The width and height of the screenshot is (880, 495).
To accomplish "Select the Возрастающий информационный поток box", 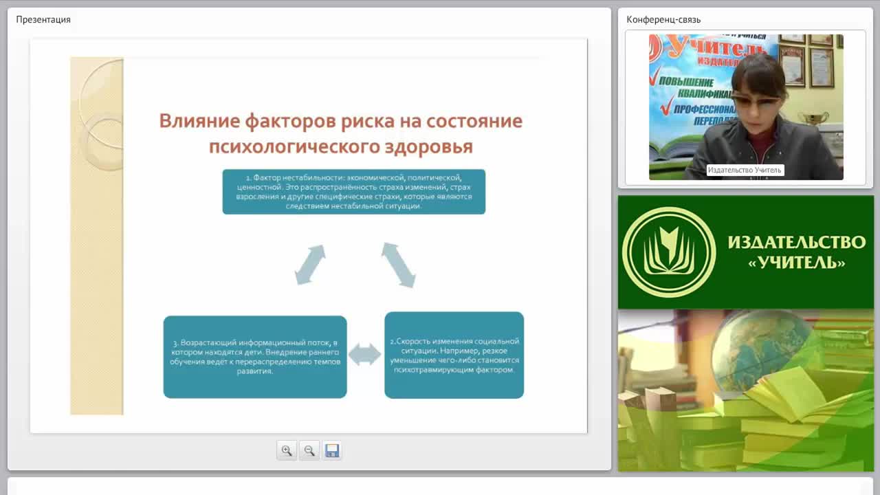I will click(x=255, y=357).
